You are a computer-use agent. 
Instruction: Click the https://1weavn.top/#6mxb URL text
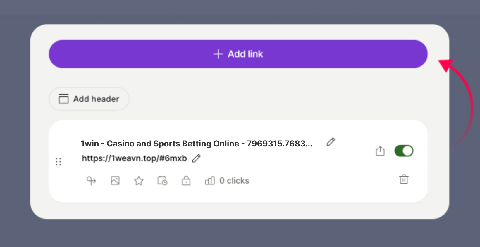click(134, 158)
